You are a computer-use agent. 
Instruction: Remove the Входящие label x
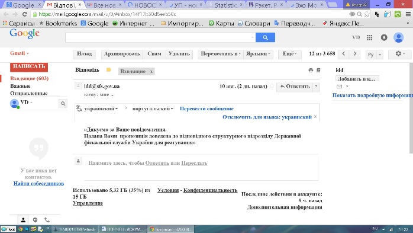coord(151,72)
